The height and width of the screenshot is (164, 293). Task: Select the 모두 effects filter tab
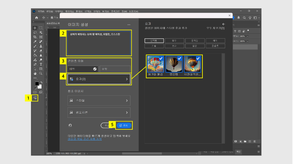point(174,41)
